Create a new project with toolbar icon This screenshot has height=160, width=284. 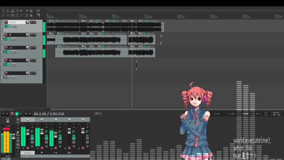coord(3,11)
